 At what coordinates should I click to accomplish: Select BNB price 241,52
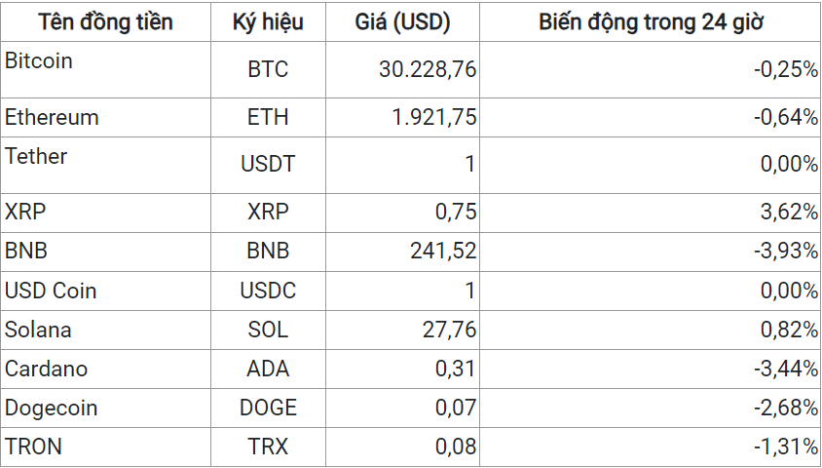(x=444, y=252)
